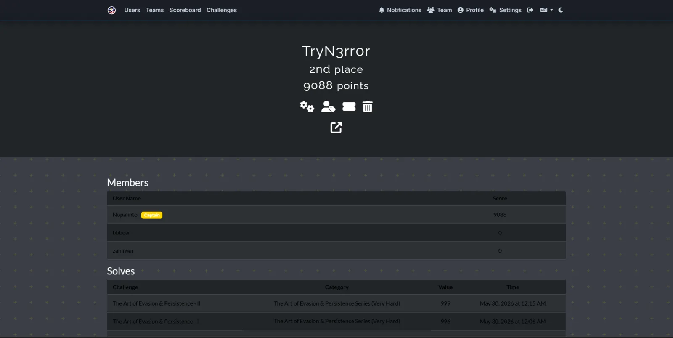Click the logout icon
The height and width of the screenshot is (338, 673).
[x=530, y=10]
